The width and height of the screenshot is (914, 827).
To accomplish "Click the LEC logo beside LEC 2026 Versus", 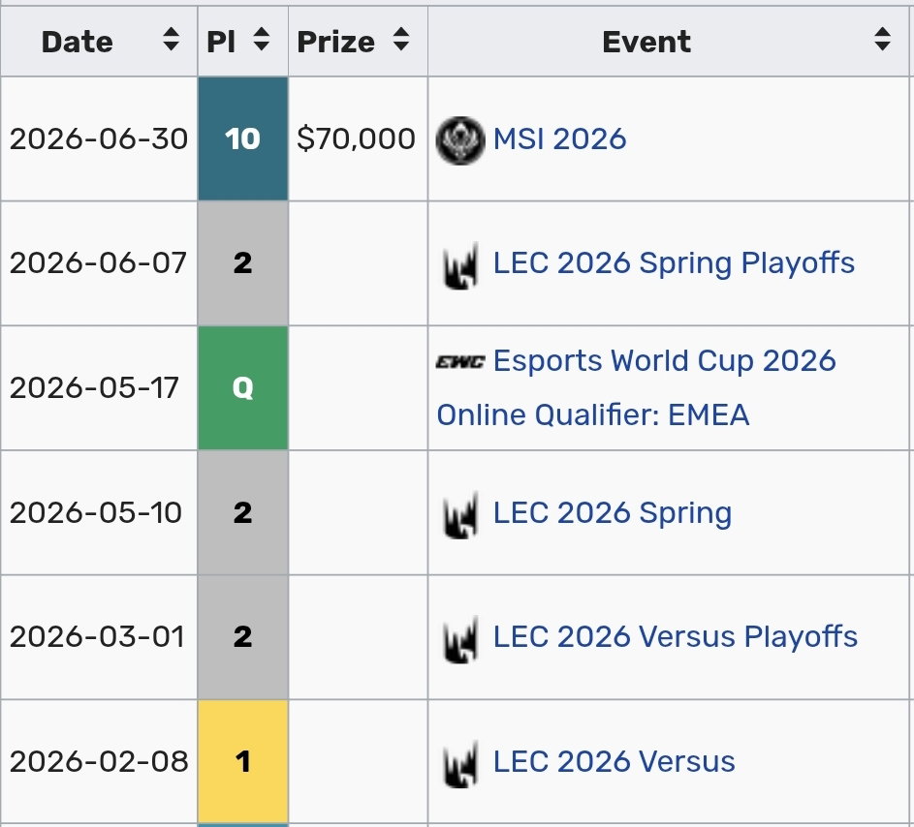I will (460, 764).
